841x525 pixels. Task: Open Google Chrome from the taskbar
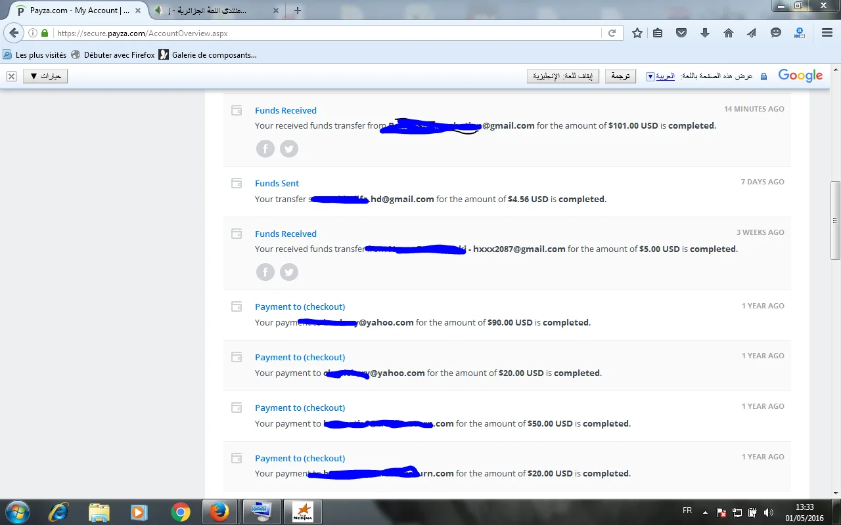pos(181,512)
